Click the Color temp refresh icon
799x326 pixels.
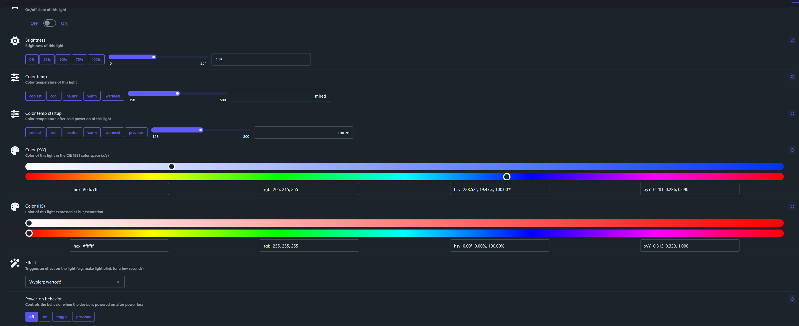(792, 77)
